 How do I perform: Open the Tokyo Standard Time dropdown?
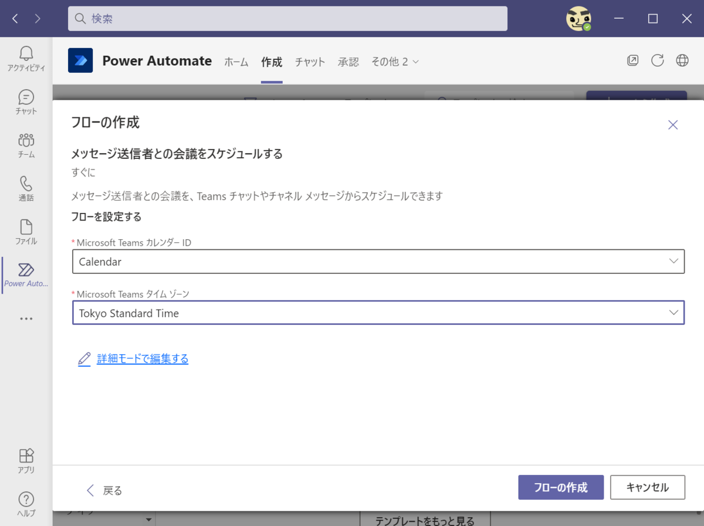pos(378,313)
